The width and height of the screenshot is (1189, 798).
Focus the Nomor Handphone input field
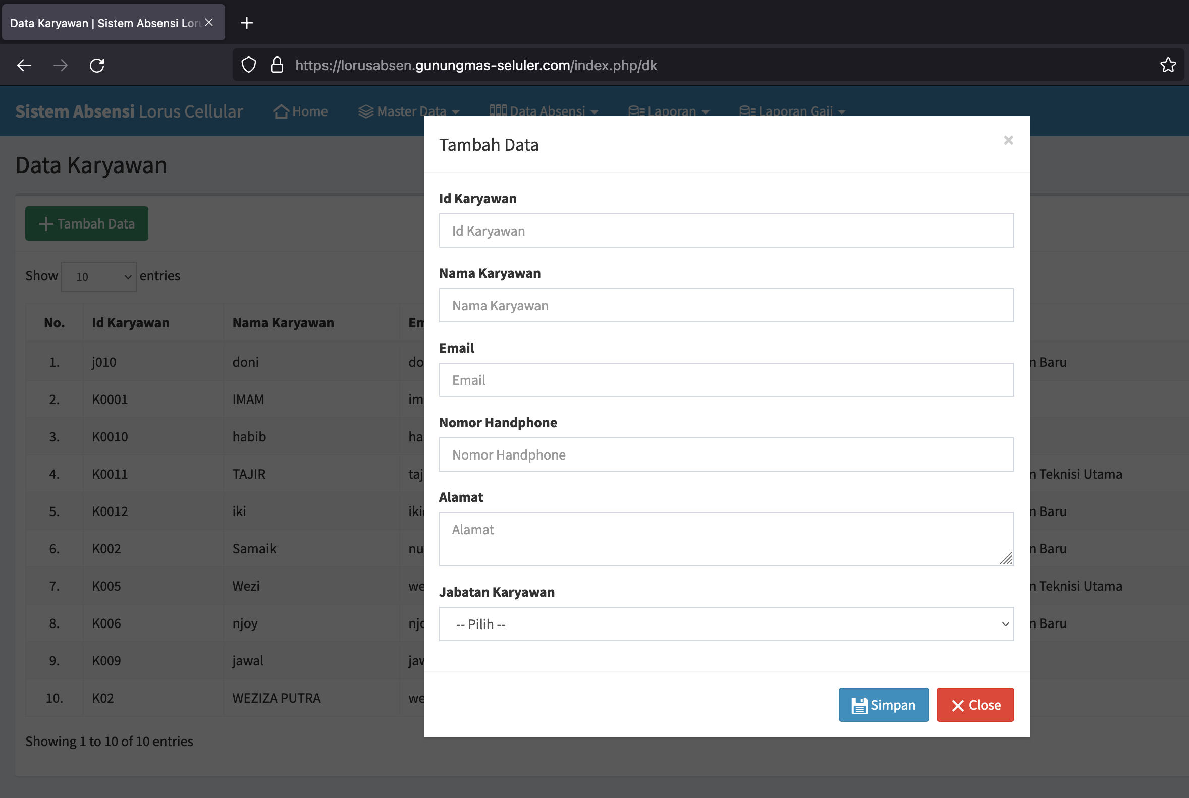click(726, 454)
